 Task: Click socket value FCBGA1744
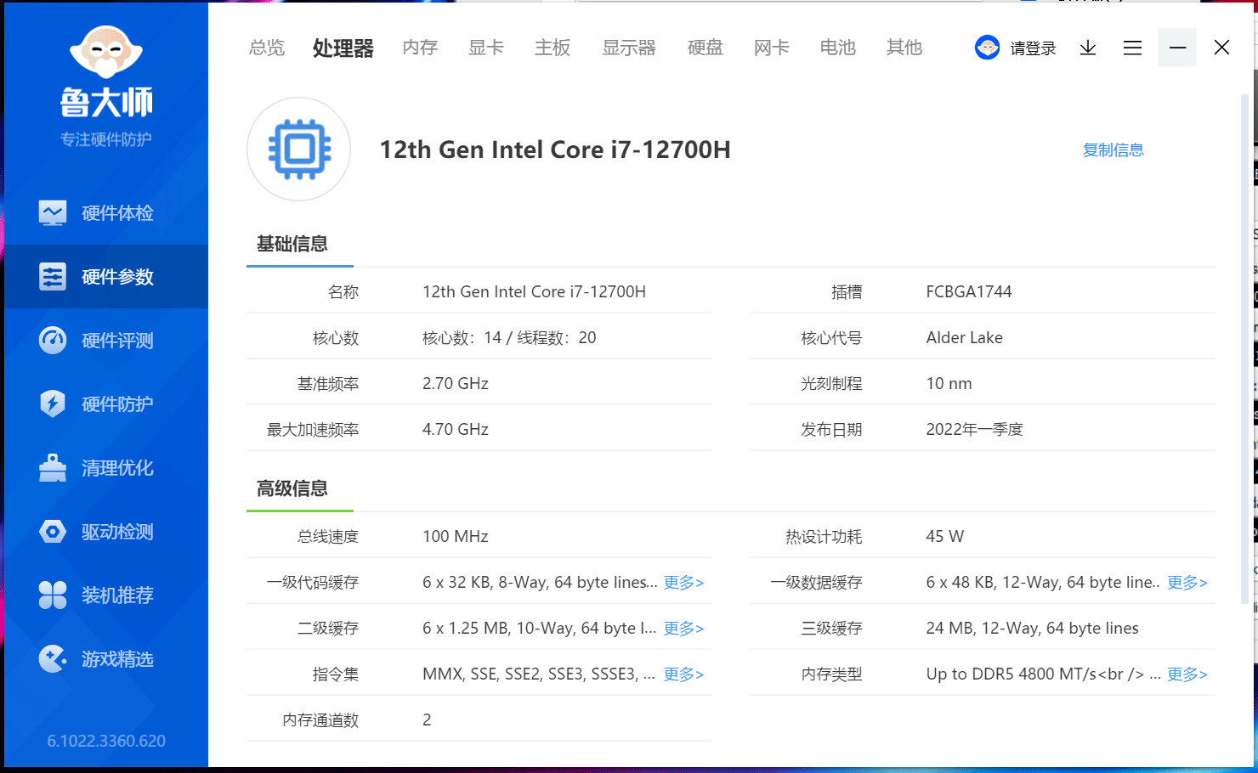click(969, 292)
